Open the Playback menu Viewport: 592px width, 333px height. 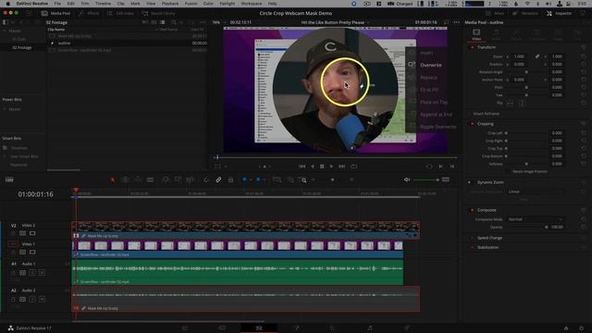[x=170, y=4]
